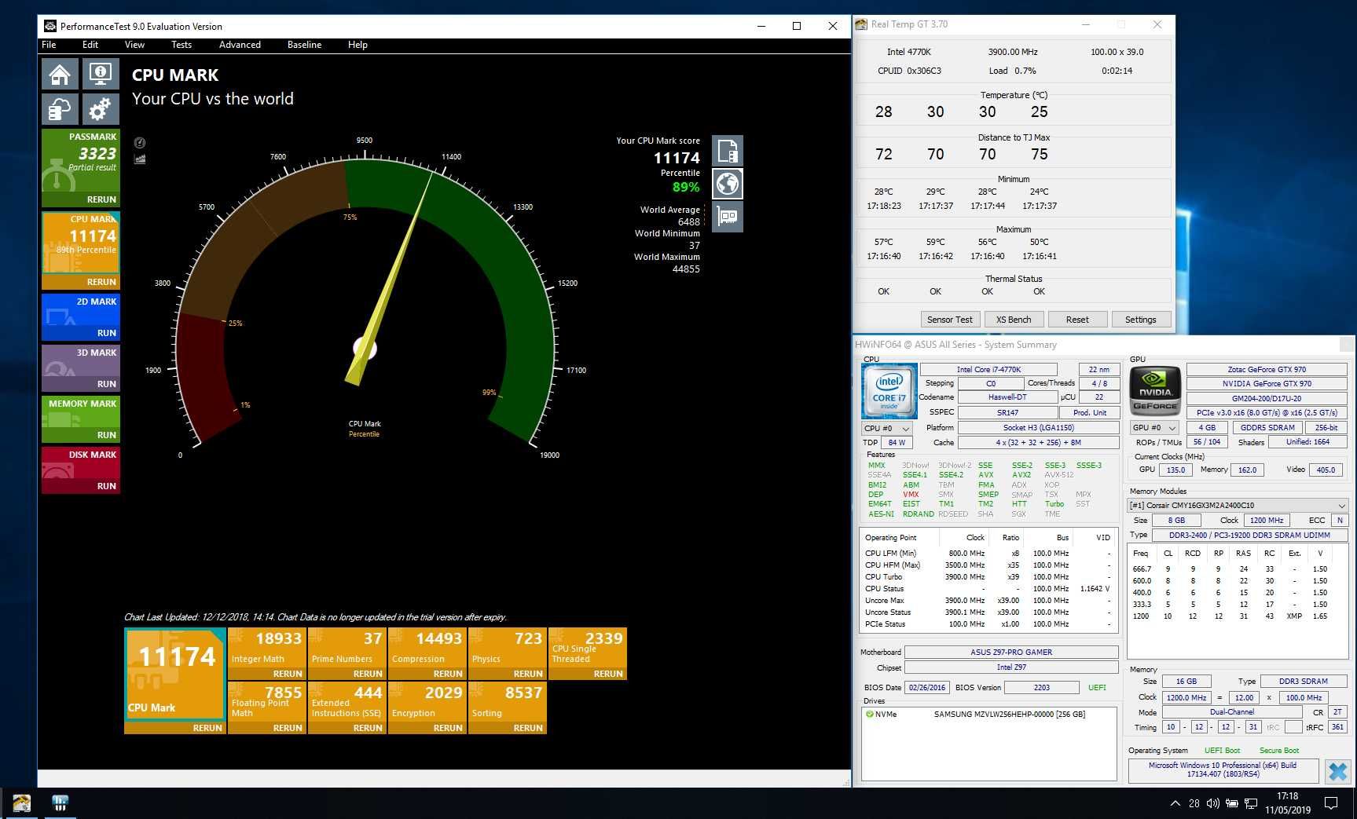The width and height of the screenshot is (1357, 819).
Task: Rerun the PassMark overall test
Action: pos(101,199)
